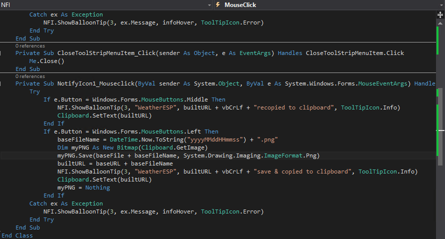445x239 pixels.
Task: Click the method name 'CloseToolStripMenuItem_Click'
Action: (106, 53)
